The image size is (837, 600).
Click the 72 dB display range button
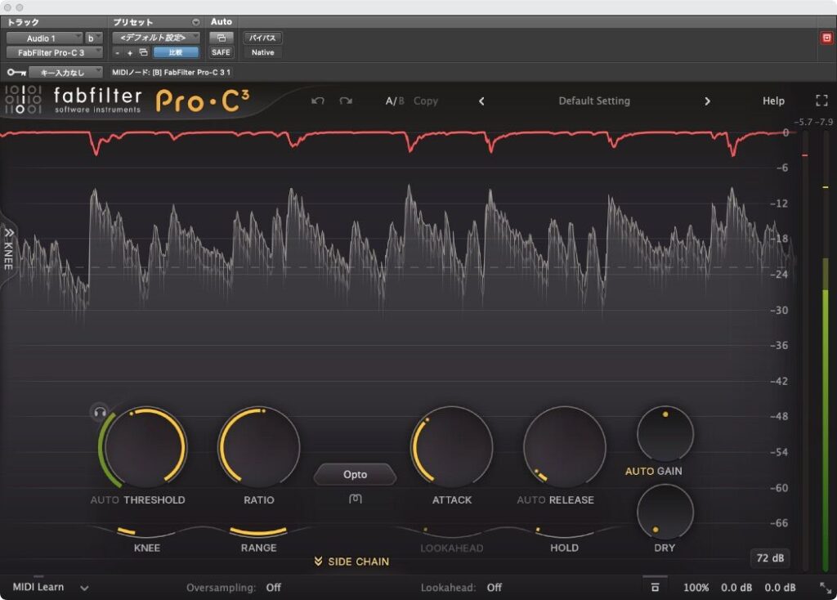coord(770,557)
